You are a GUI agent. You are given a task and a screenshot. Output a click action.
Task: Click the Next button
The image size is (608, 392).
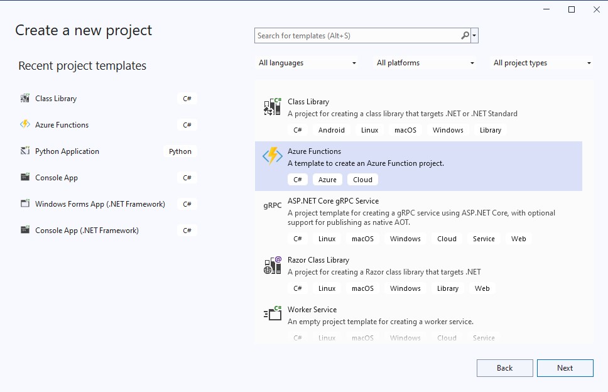click(565, 368)
